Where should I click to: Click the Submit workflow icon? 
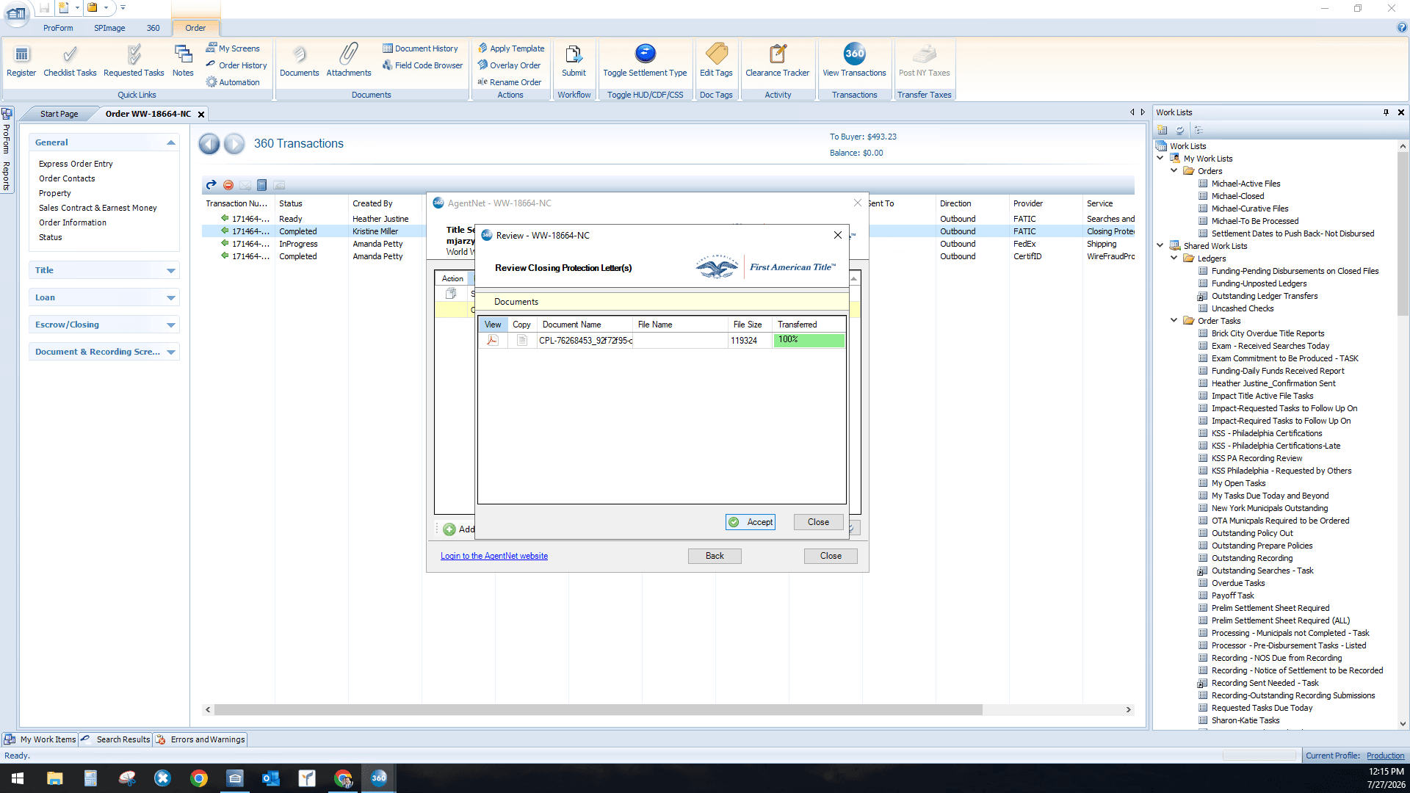574,60
